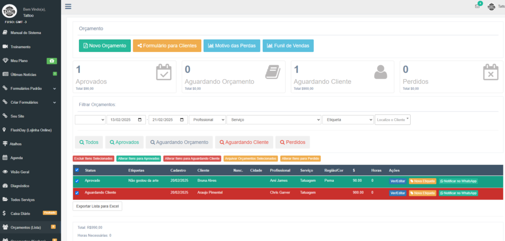Image resolution: width=505 pixels, height=241 pixels.
Task: Click the Aguardando Orçamento book card icon
Action: click(x=273, y=72)
